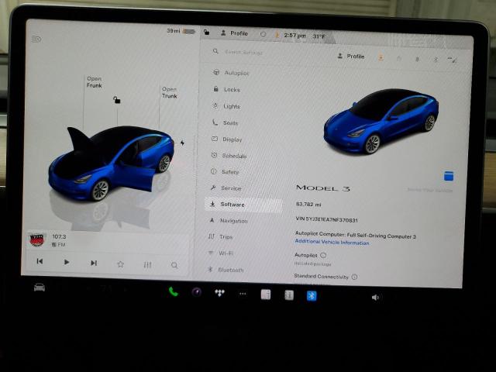Search media with the magnifier icon
This screenshot has width=496, height=372.
[174, 265]
